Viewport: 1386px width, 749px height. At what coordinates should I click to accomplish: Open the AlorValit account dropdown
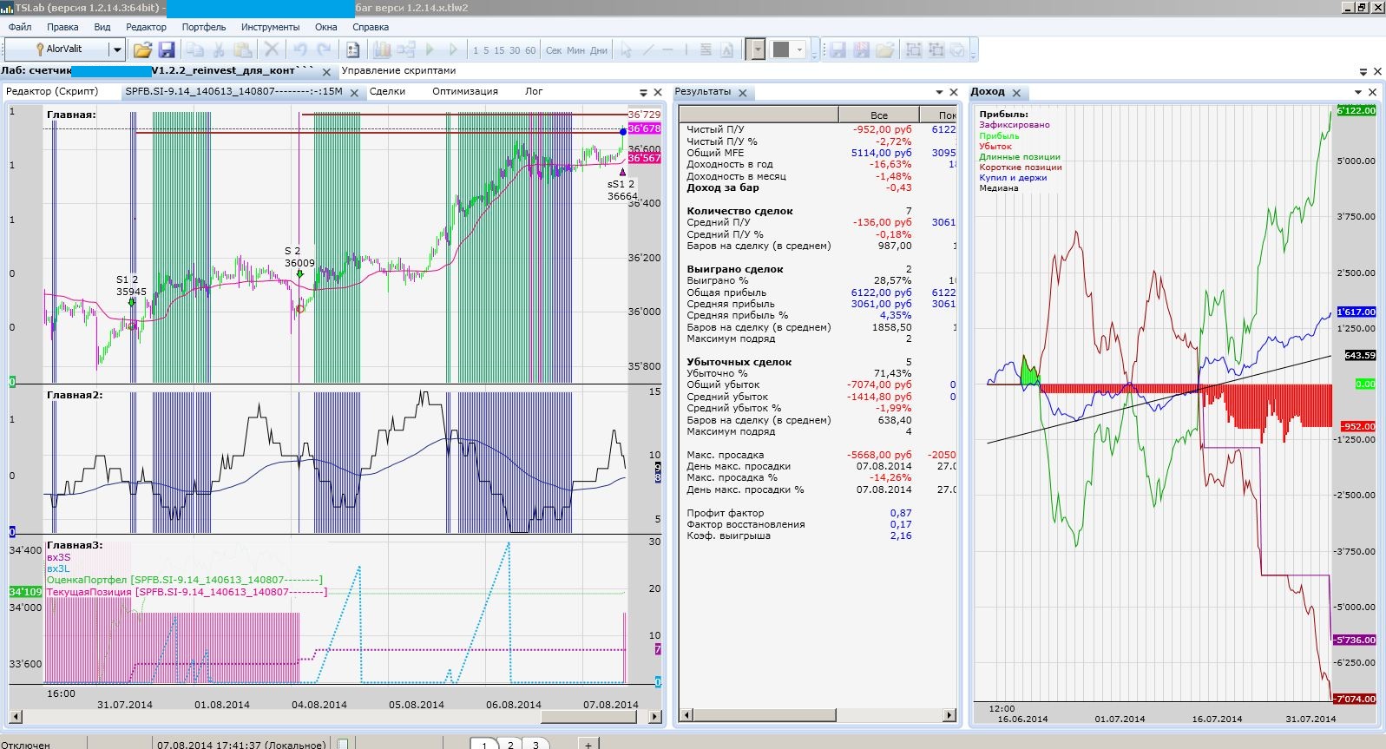(116, 49)
